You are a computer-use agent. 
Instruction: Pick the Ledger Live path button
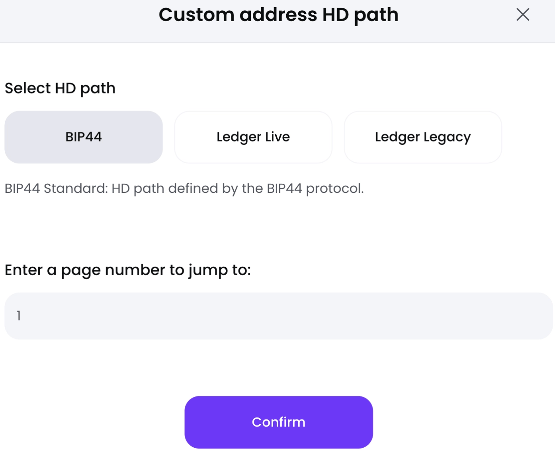[x=253, y=137]
